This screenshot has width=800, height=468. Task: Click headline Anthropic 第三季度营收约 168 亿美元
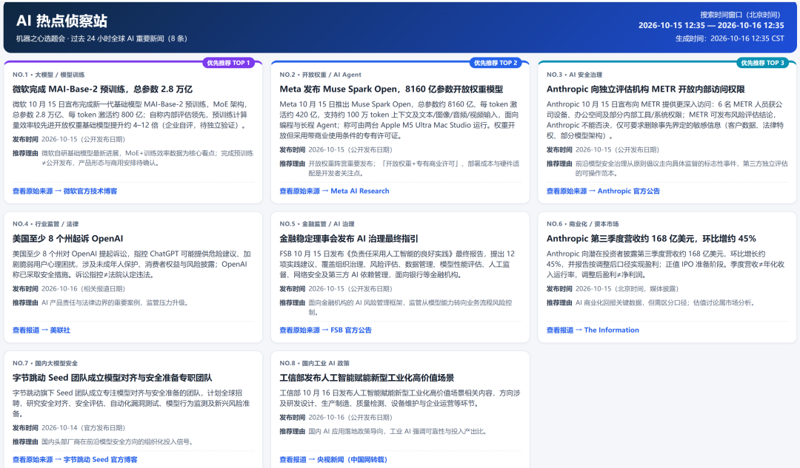click(x=651, y=238)
